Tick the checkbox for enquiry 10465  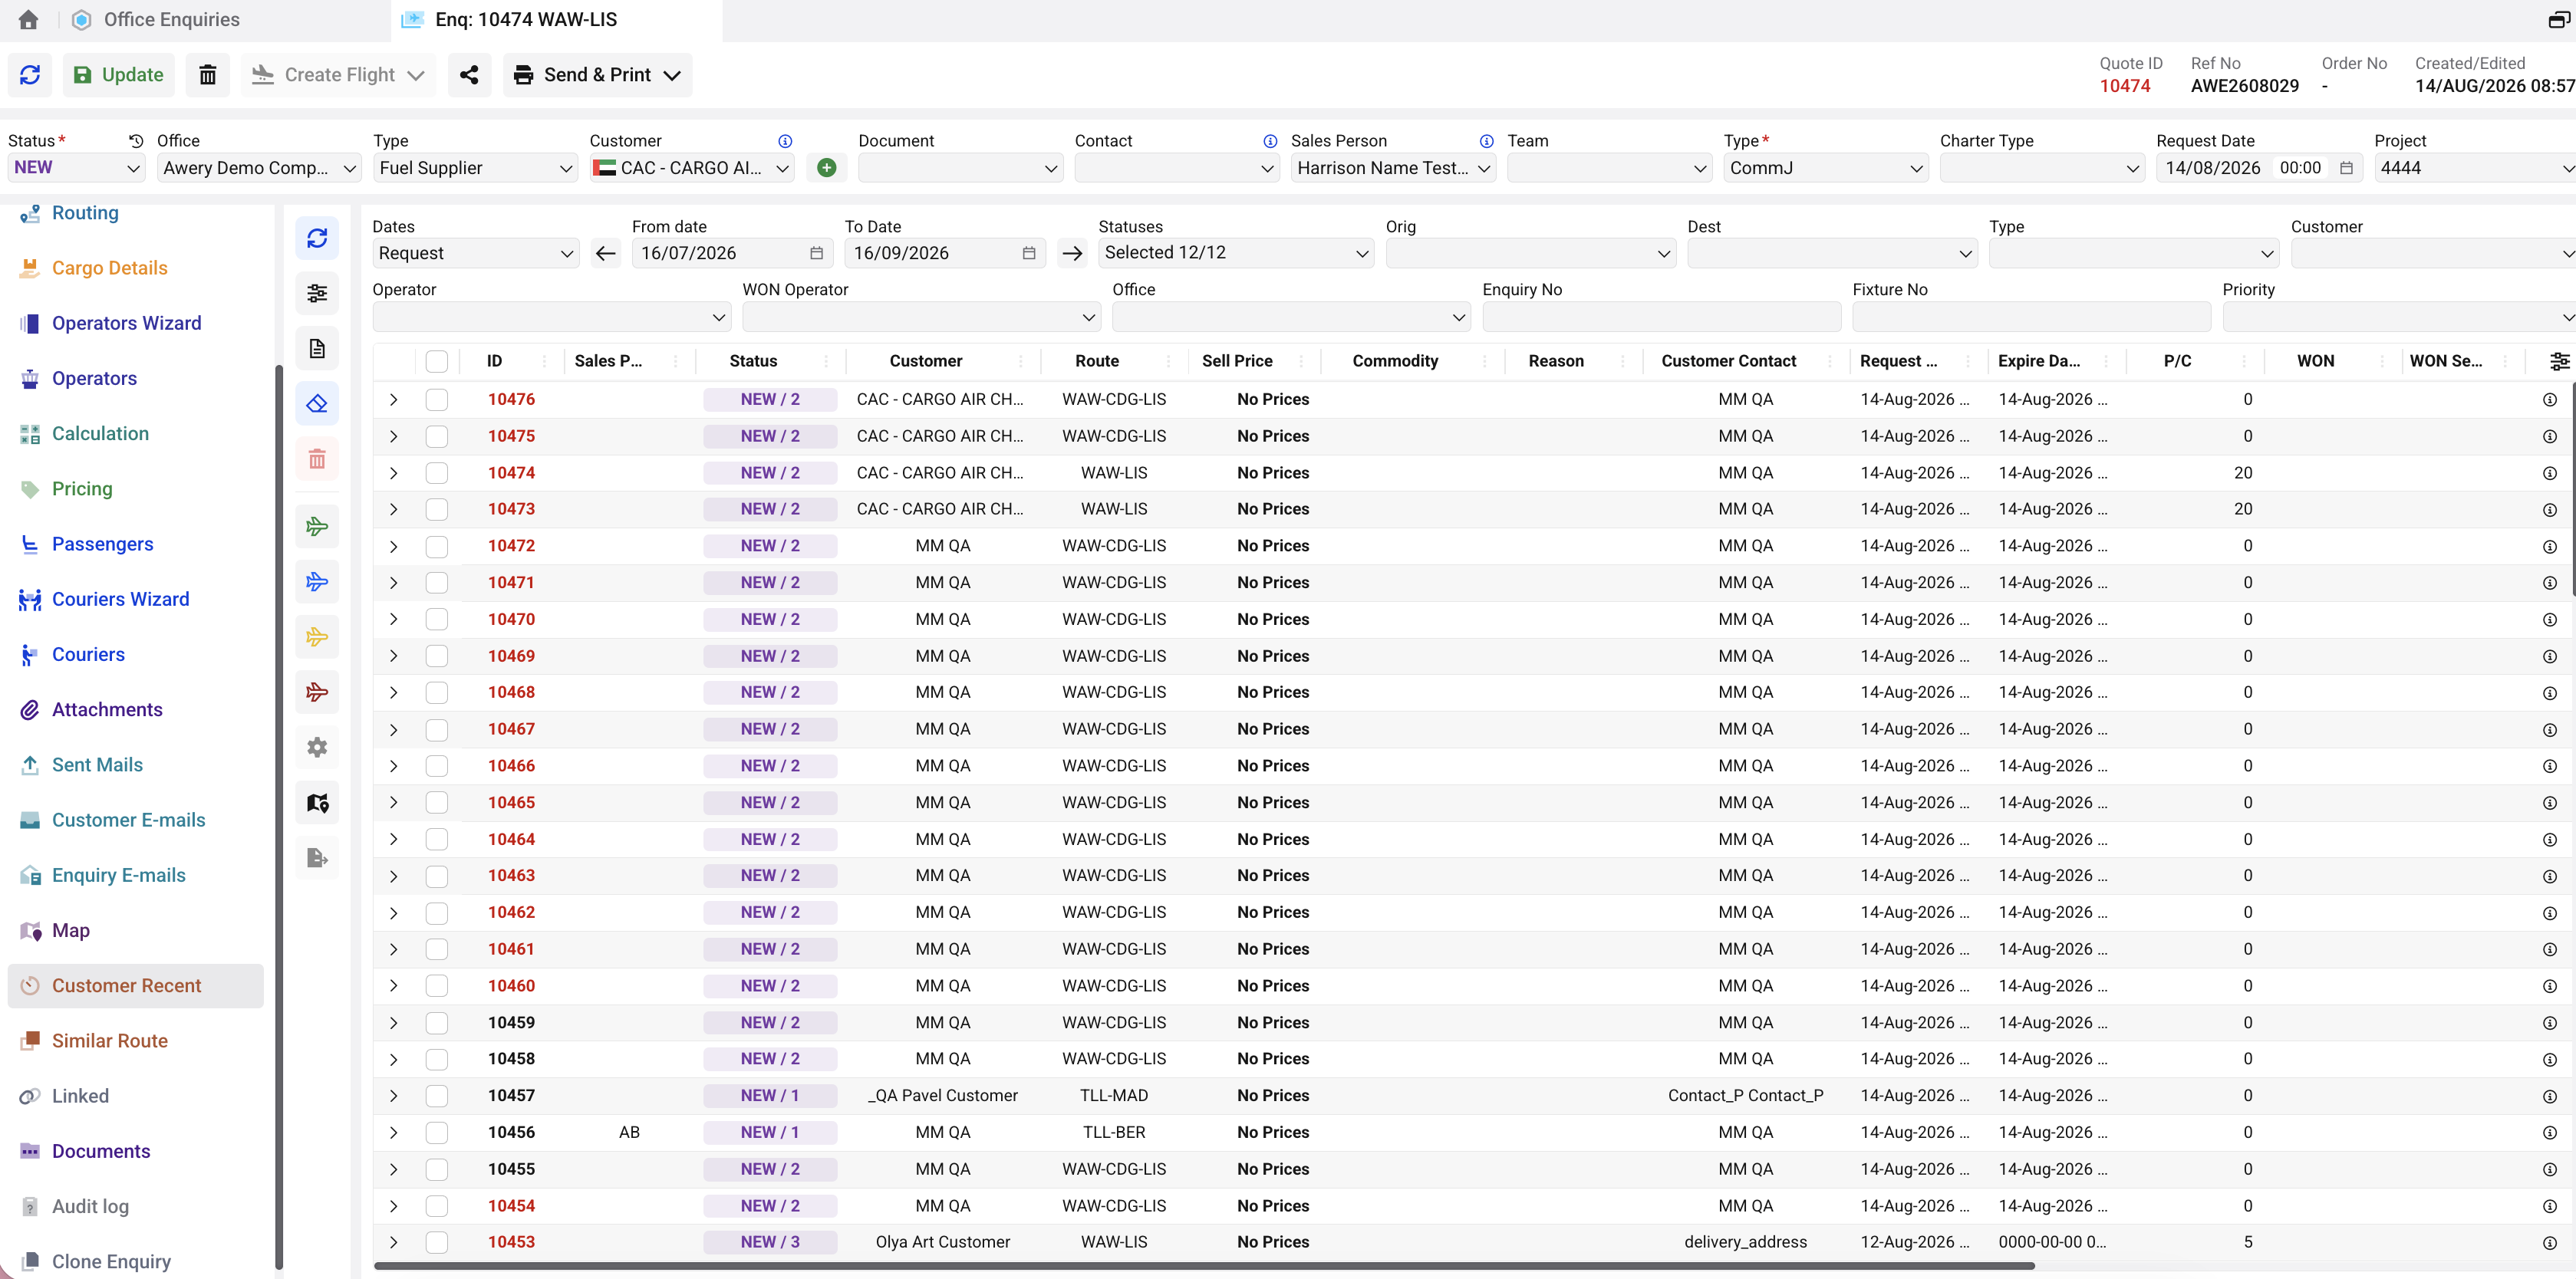tap(437, 802)
